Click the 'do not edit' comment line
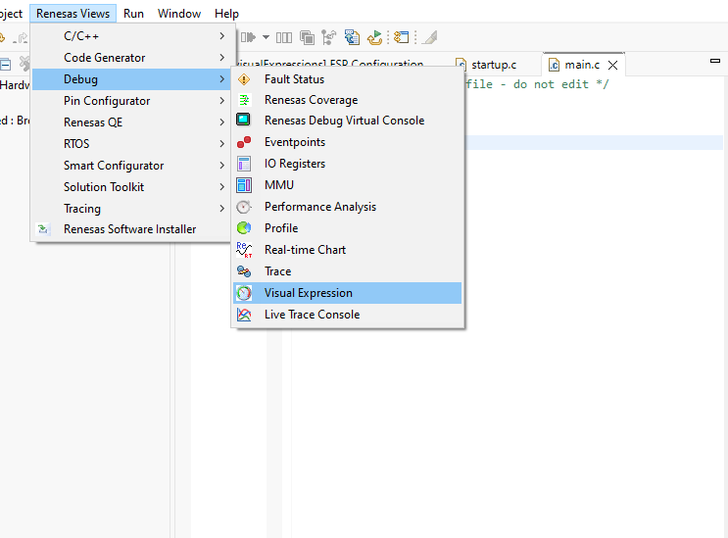The width and height of the screenshot is (728, 538). pos(537,84)
